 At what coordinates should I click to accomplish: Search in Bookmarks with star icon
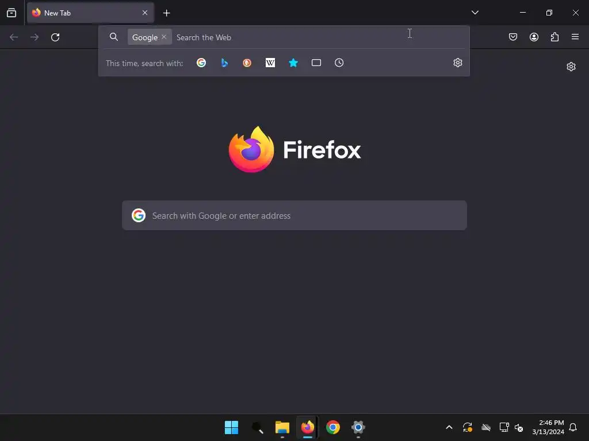click(x=293, y=63)
